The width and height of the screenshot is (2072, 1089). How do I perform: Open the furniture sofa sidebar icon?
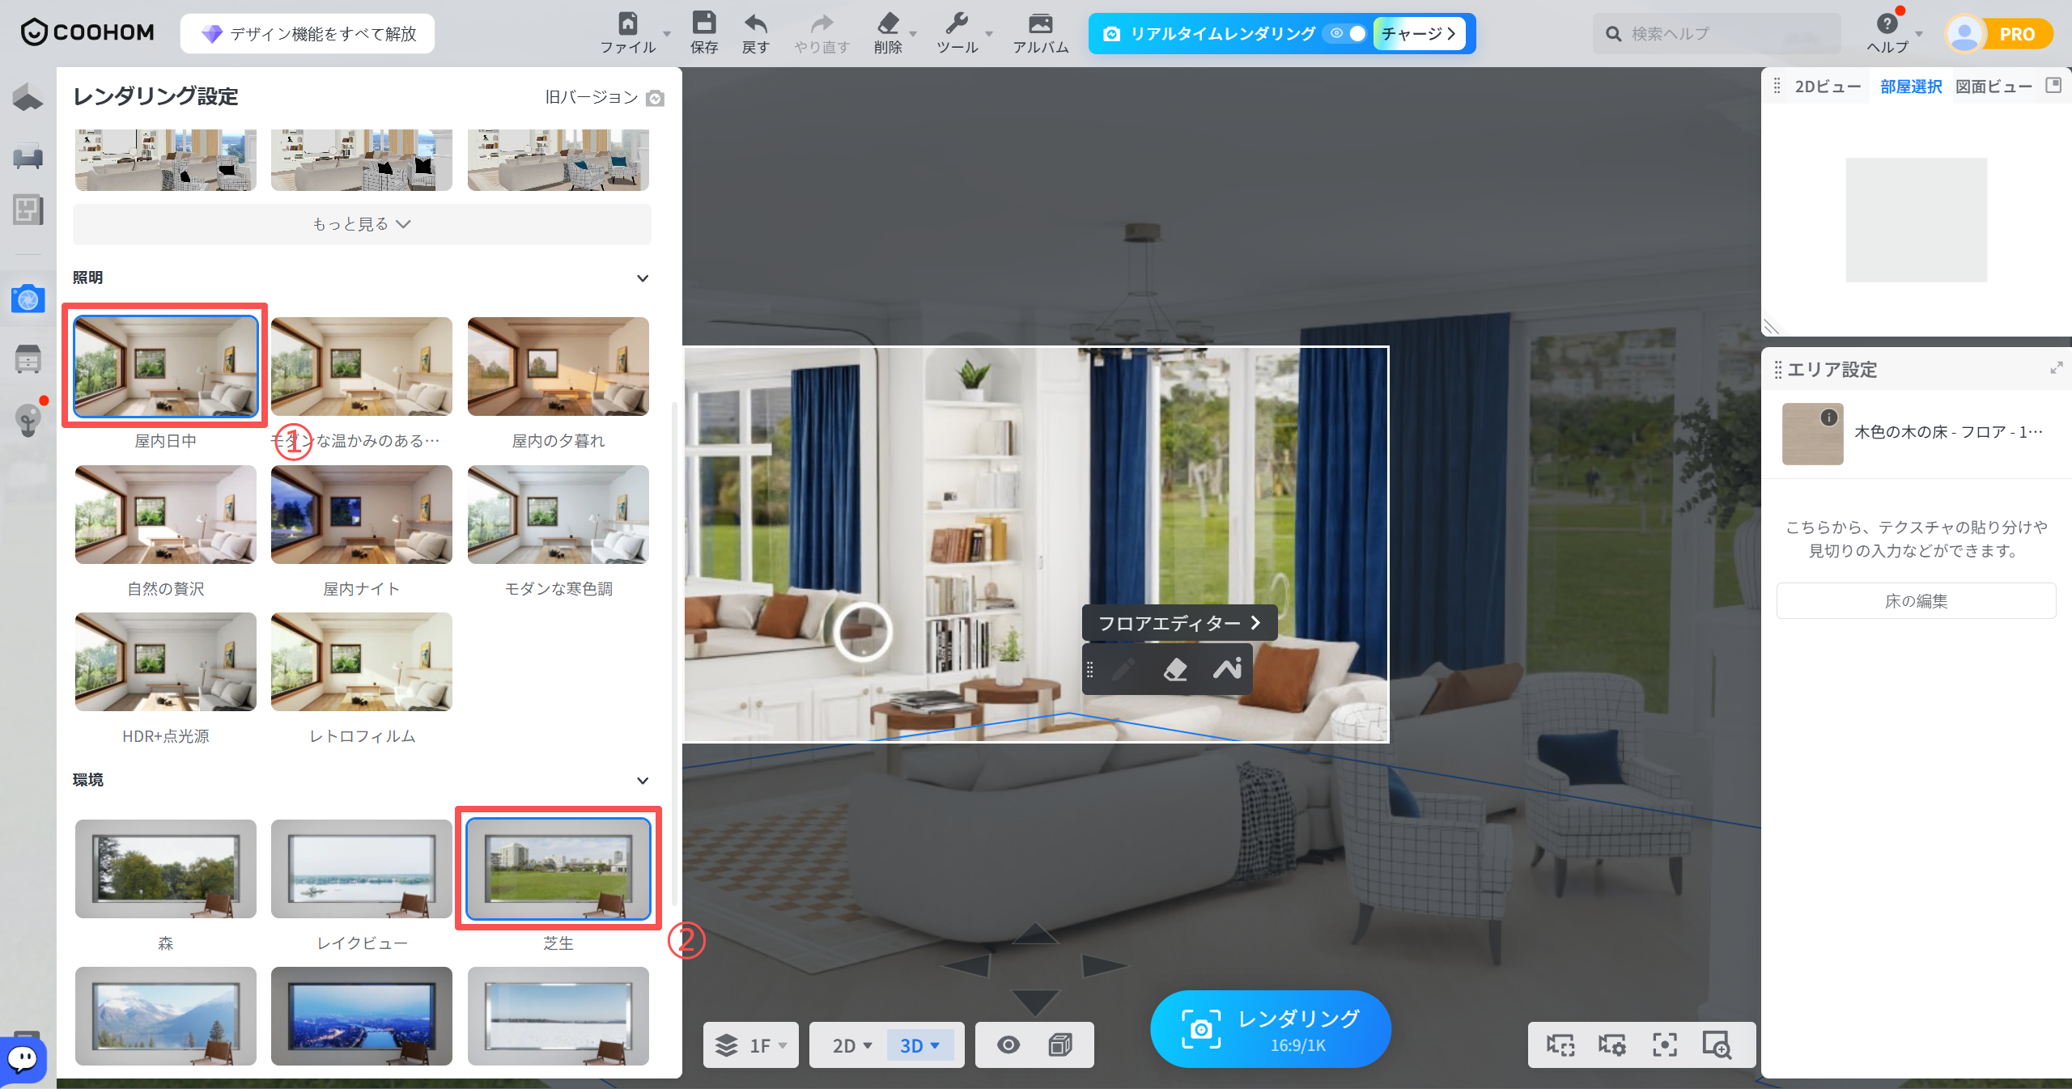pos(28,155)
